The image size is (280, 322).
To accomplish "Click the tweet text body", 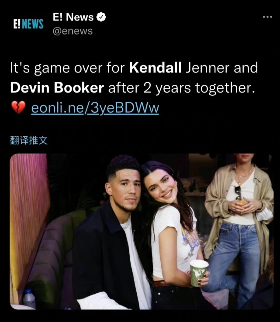I will (134, 88).
